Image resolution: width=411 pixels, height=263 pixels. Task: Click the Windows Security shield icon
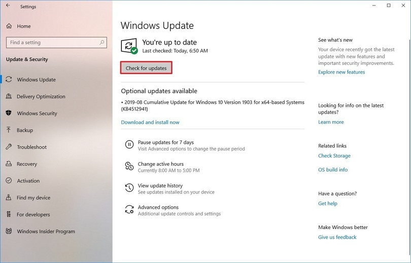tap(9, 114)
